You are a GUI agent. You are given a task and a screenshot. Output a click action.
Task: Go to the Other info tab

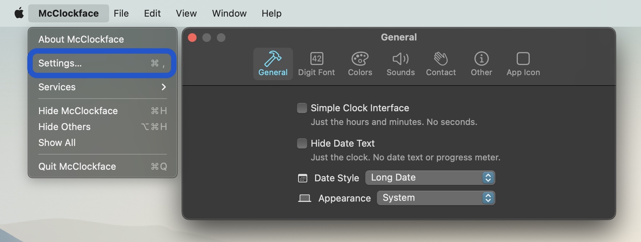pos(481,64)
